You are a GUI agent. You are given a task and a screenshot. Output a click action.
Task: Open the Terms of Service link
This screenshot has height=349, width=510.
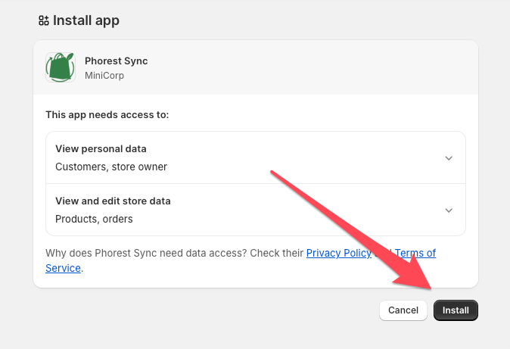(x=415, y=253)
